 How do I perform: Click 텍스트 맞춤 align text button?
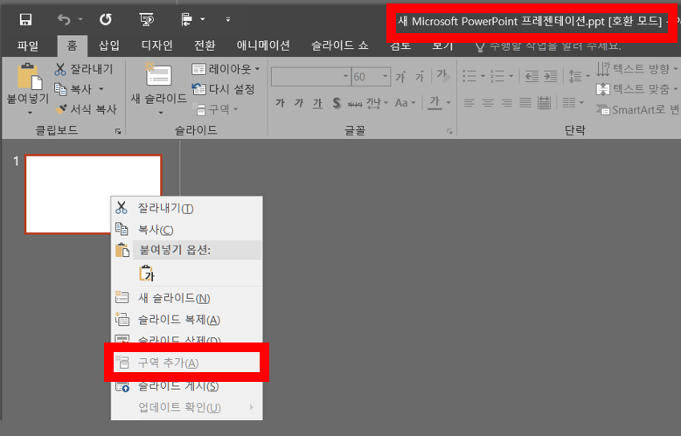(x=637, y=89)
